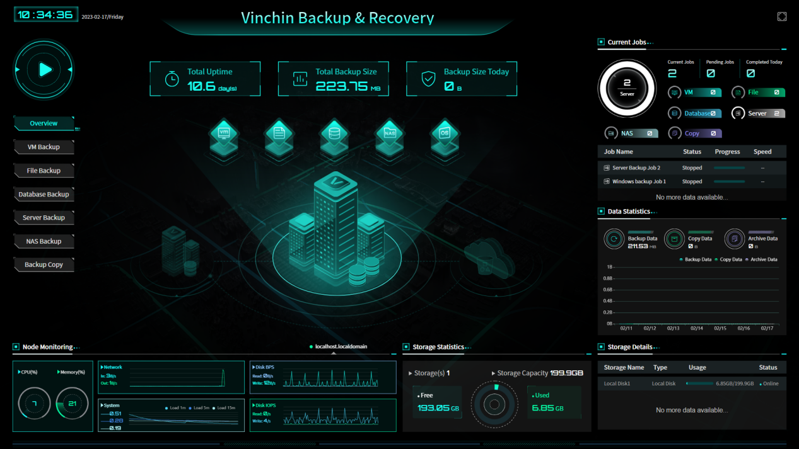Open the Server Backup section
This screenshot has width=799, height=449.
coord(44,217)
